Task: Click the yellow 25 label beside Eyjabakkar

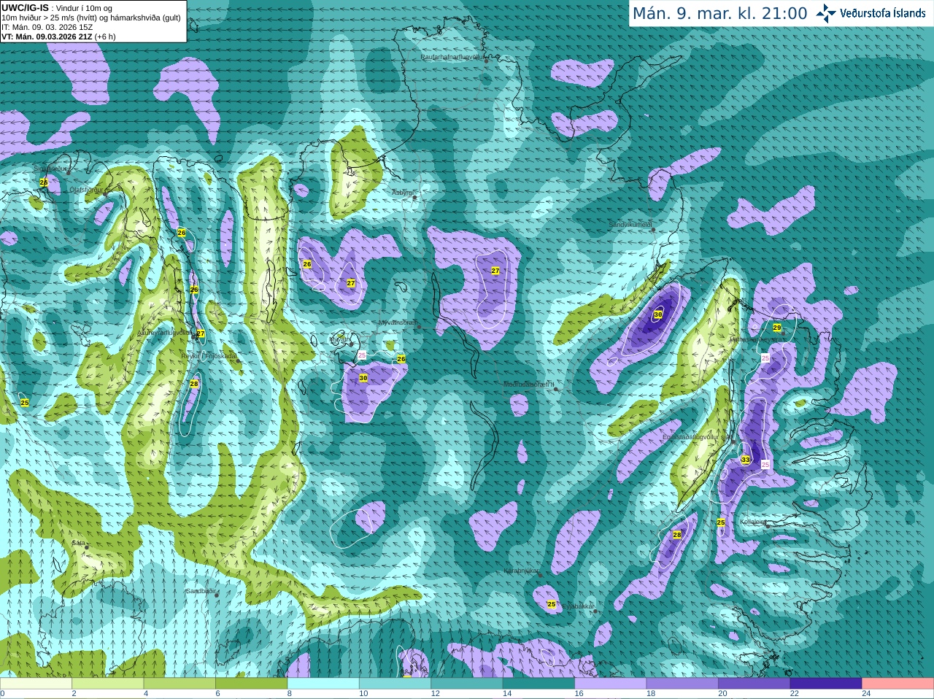Action: pos(552,604)
